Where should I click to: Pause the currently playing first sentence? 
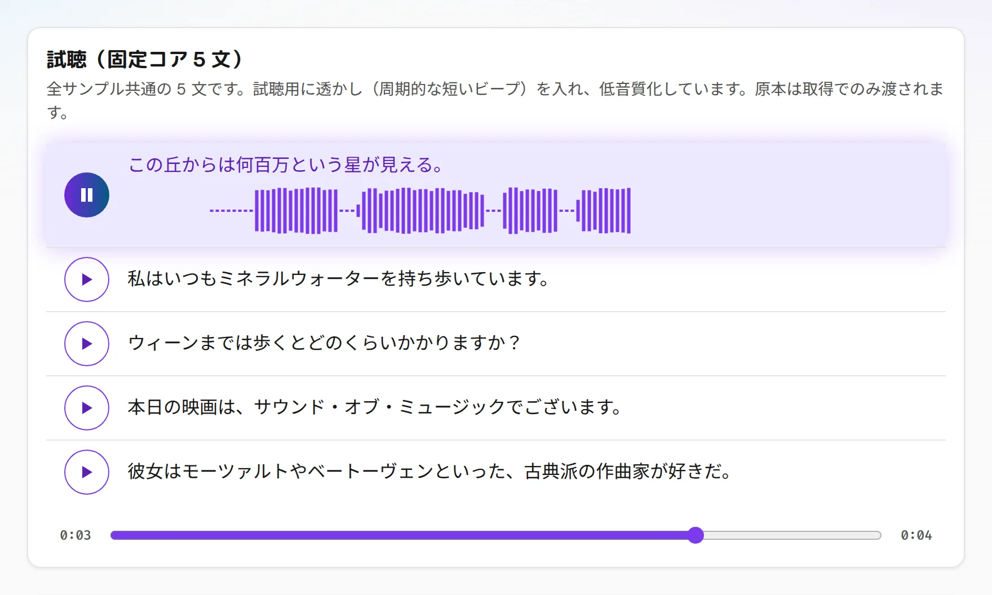pyautogui.click(x=87, y=195)
